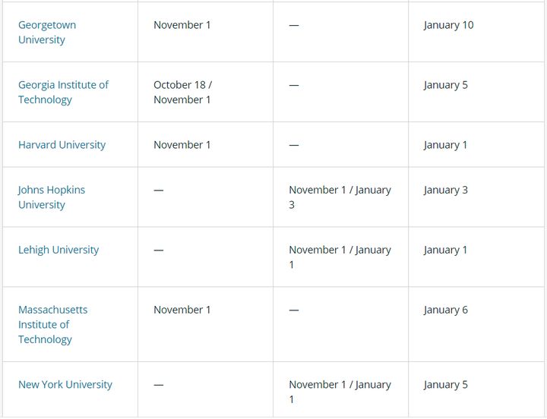Open Massachusetts Institute of Technology link
The width and height of the screenshot is (547, 419).
pos(52,324)
